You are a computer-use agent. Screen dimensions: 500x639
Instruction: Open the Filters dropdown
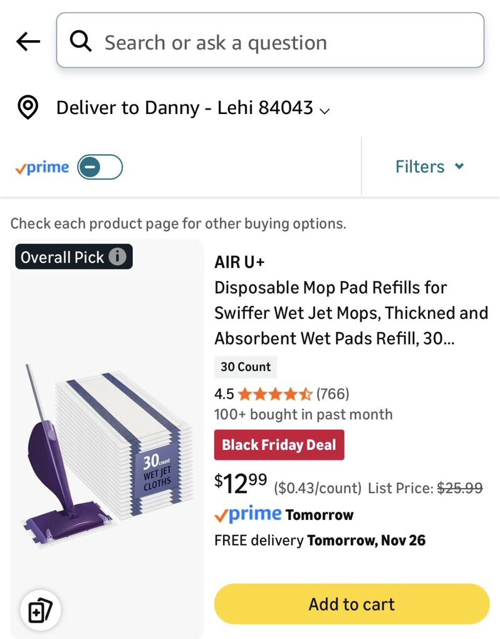[429, 167]
